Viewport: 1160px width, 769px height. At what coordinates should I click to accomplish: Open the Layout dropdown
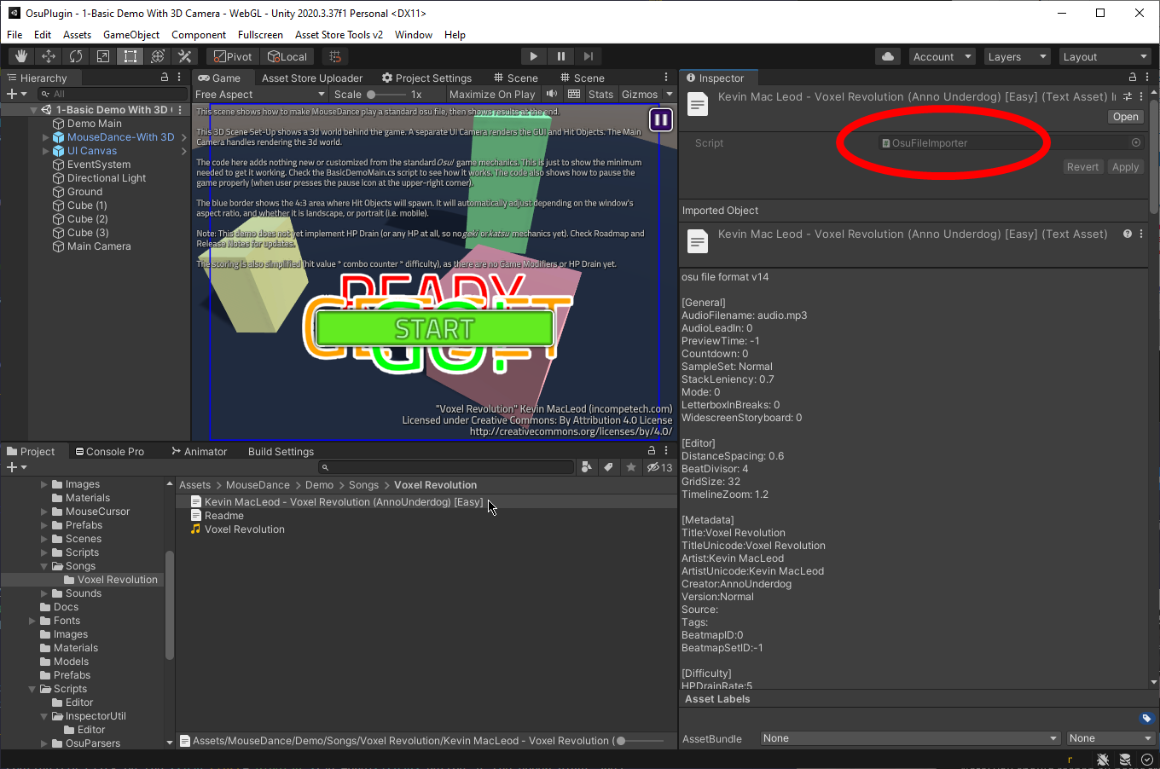tap(1105, 56)
